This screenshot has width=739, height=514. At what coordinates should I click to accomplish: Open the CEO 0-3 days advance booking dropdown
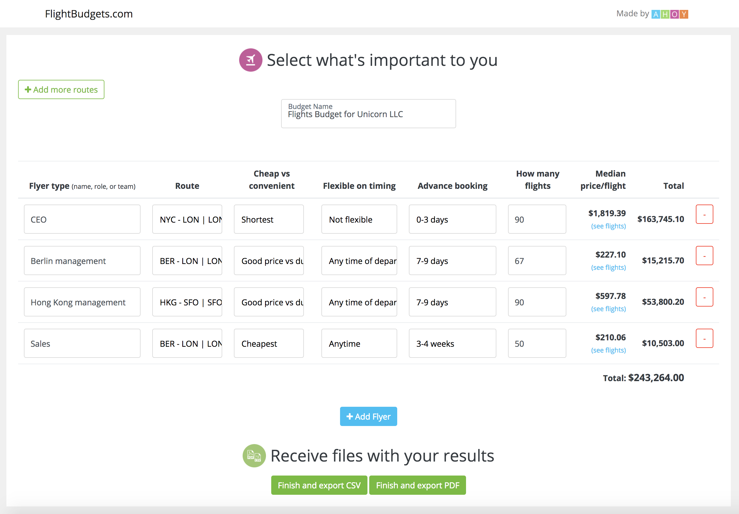(x=452, y=219)
